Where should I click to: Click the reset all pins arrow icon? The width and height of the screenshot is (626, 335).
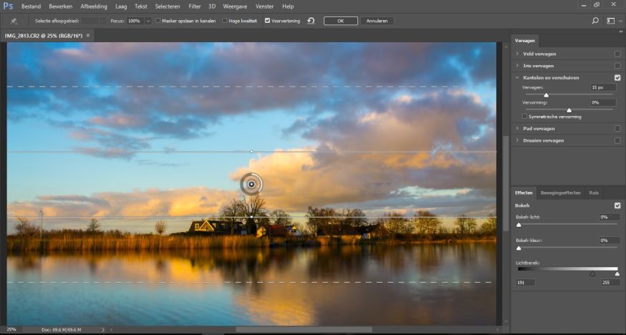pos(311,21)
